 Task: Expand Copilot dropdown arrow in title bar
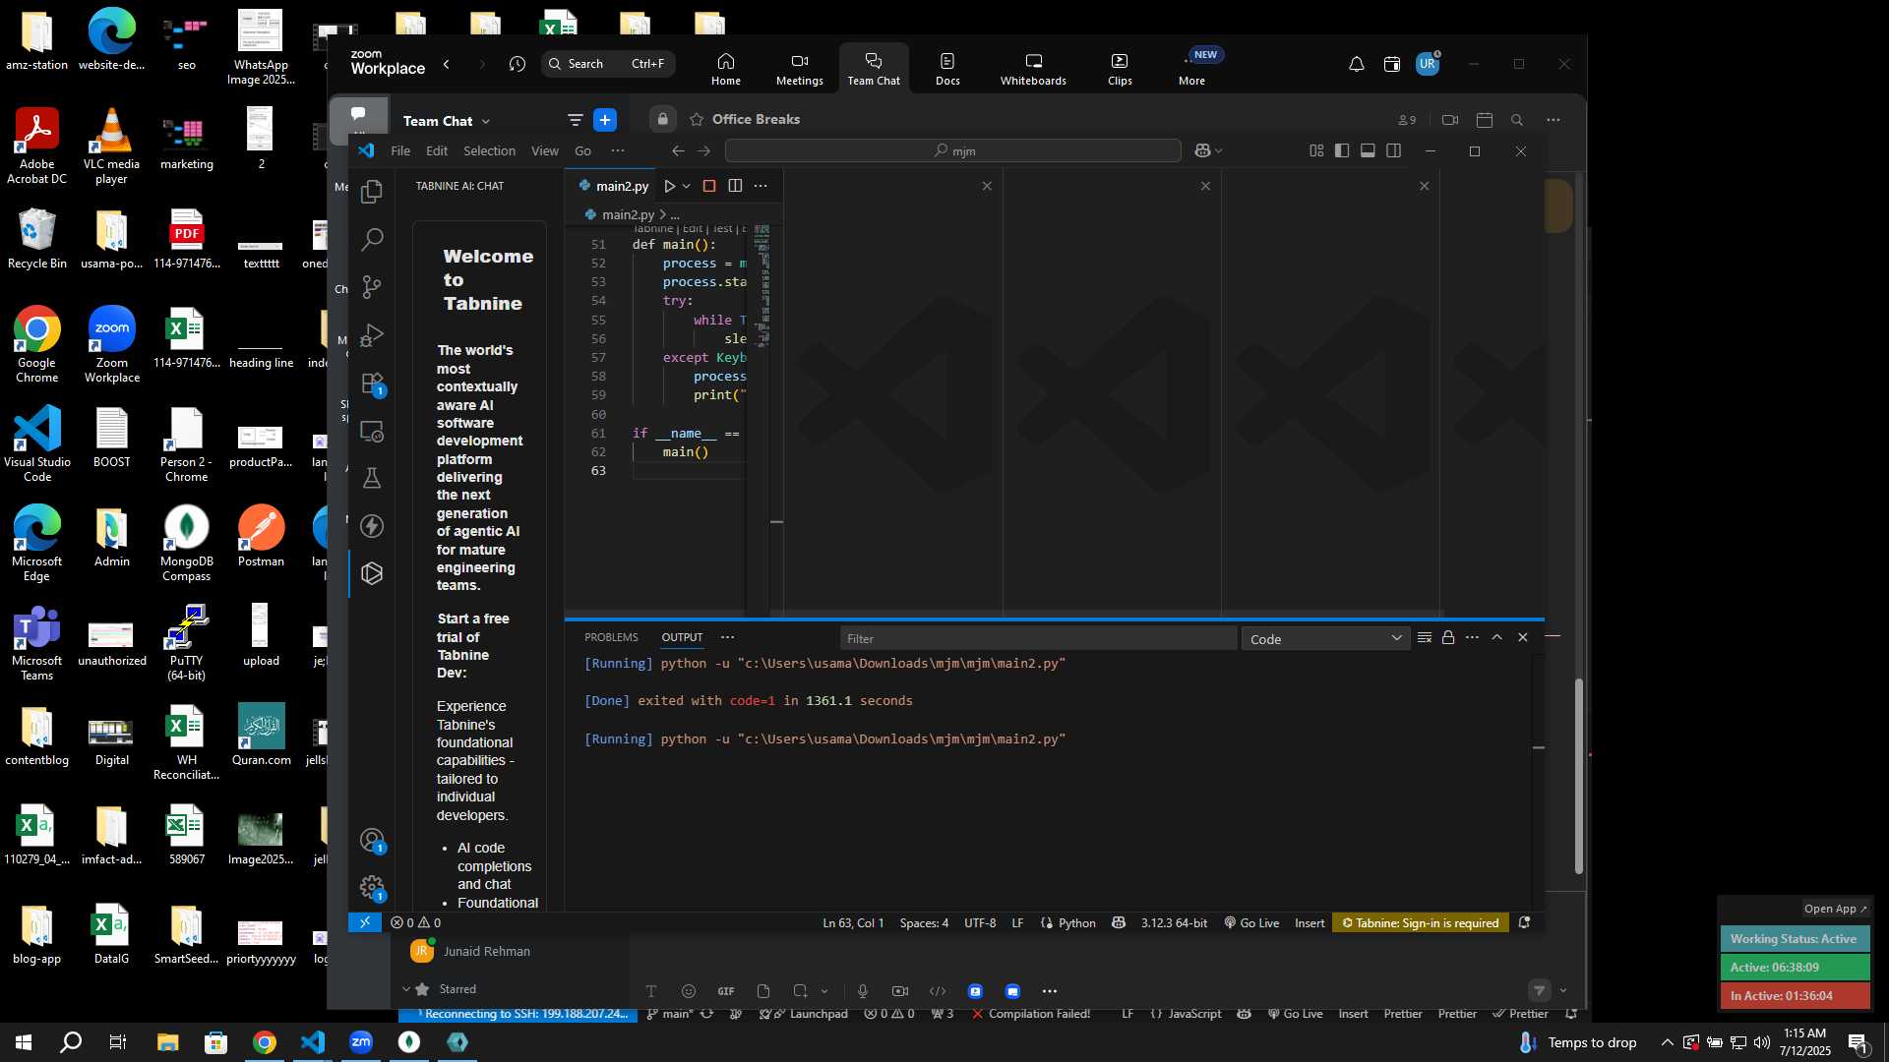click(1219, 150)
